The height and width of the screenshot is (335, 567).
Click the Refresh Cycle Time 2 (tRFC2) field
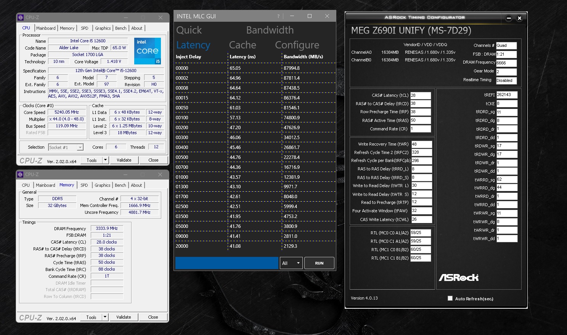pyautogui.click(x=421, y=152)
